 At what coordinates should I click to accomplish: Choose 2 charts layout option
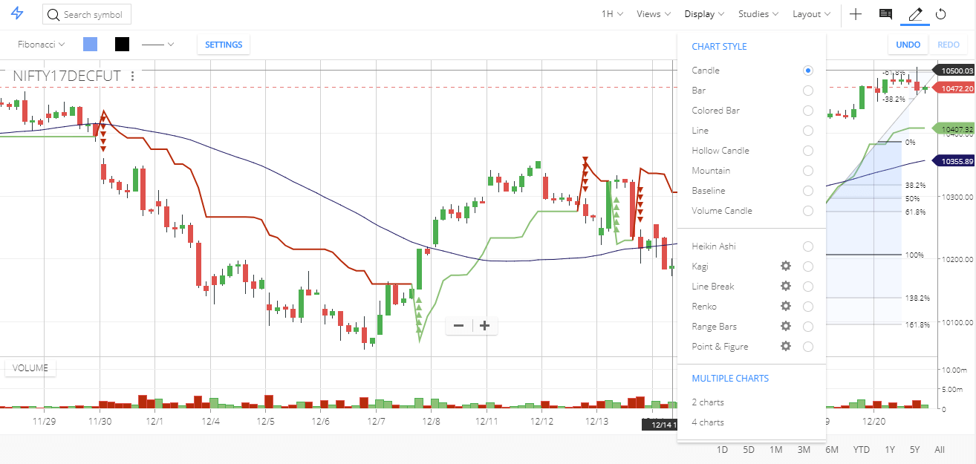(708, 402)
